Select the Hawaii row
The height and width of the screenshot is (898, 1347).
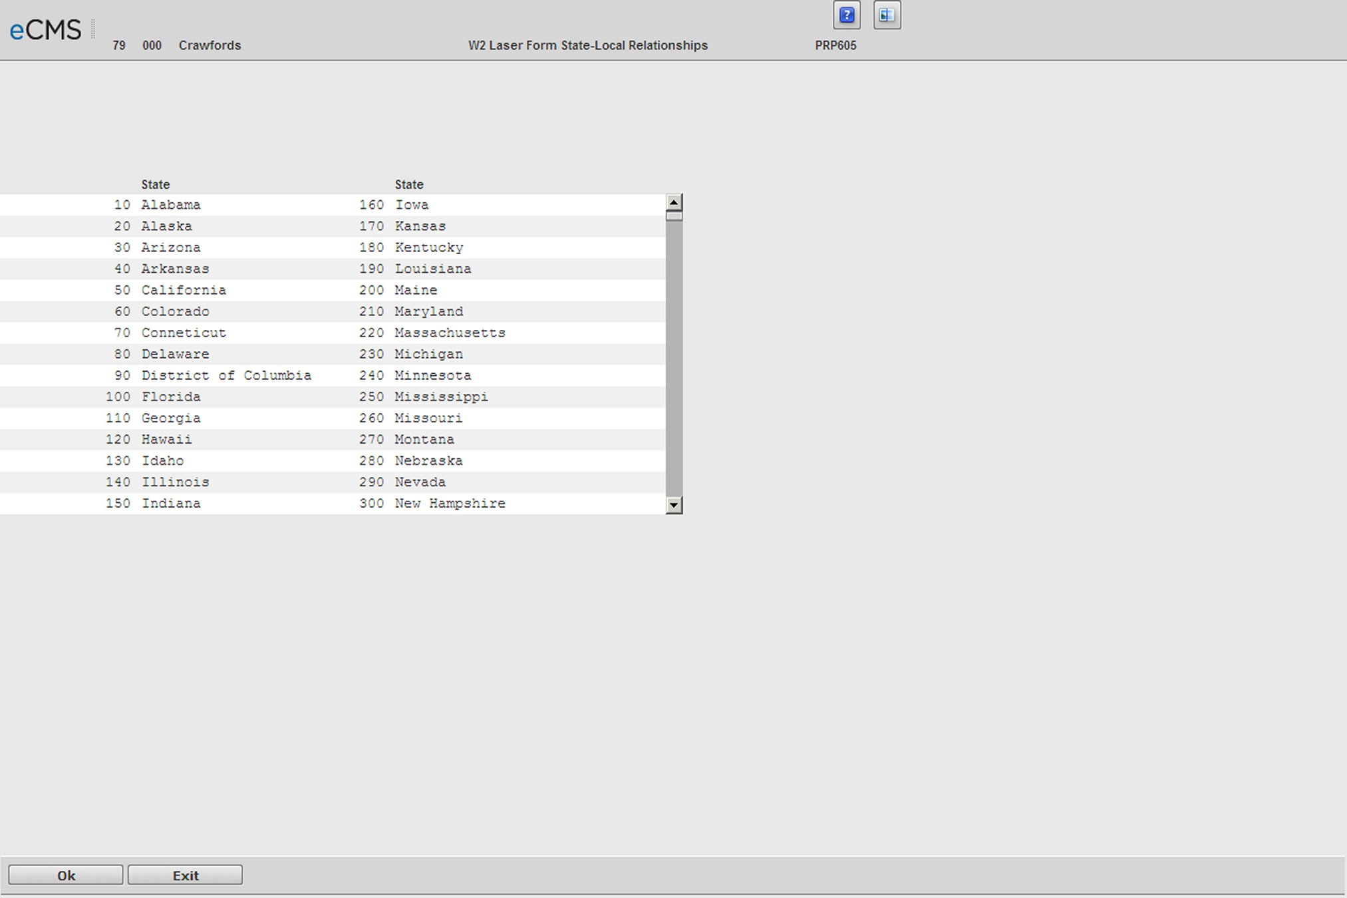click(x=167, y=439)
